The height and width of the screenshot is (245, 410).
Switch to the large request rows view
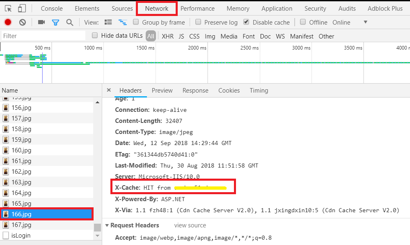pyautogui.click(x=108, y=23)
